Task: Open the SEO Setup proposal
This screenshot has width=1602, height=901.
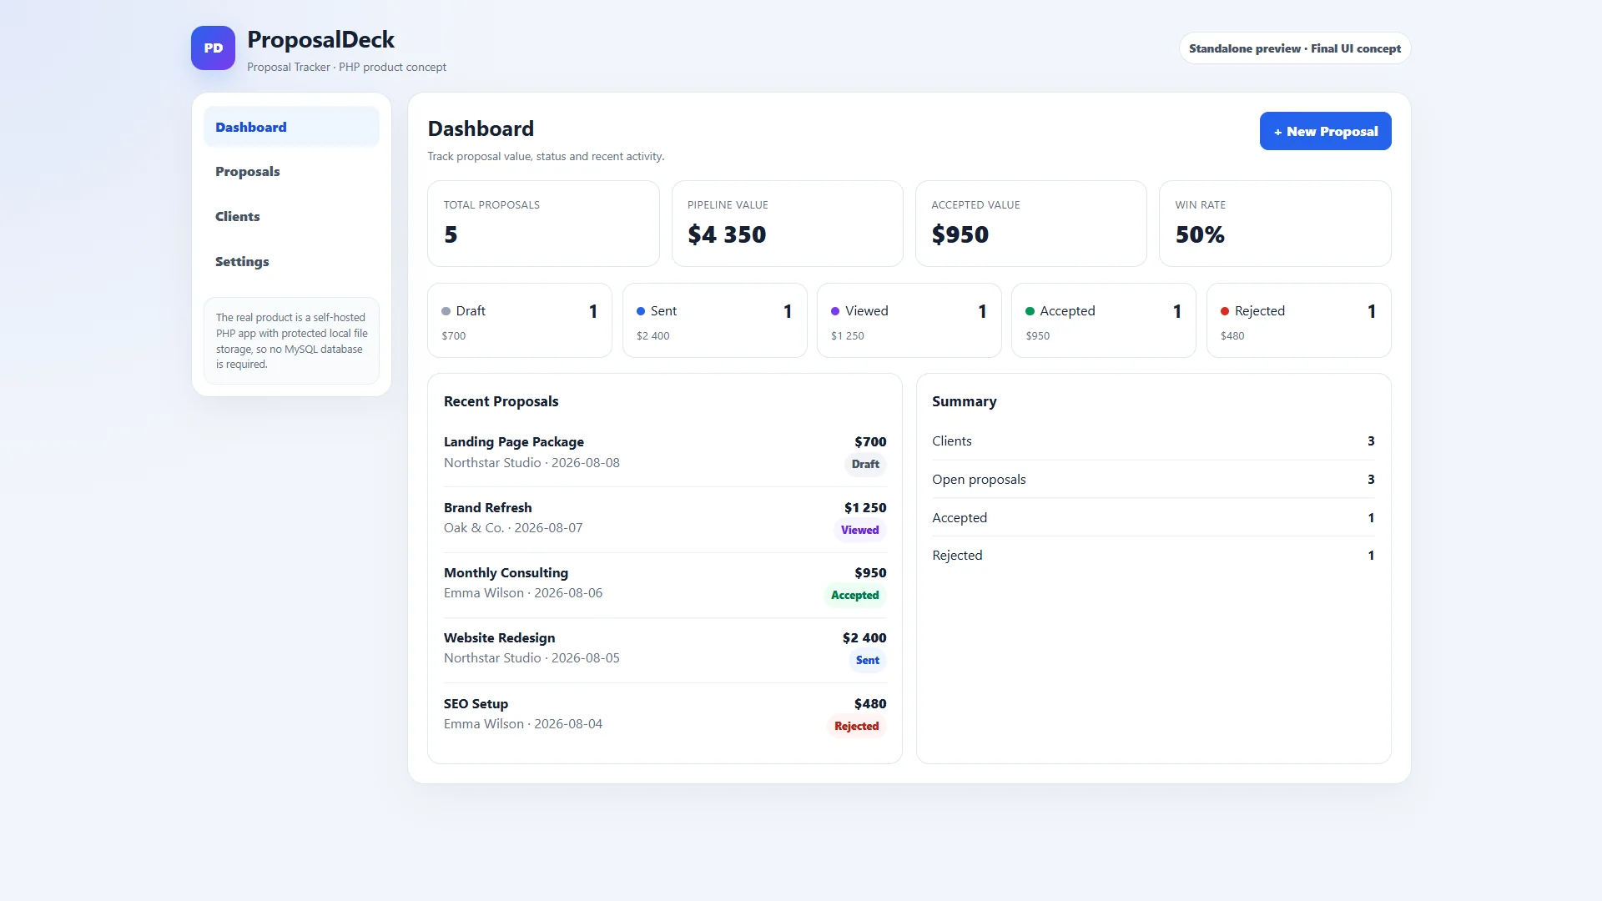Action: coord(665,715)
